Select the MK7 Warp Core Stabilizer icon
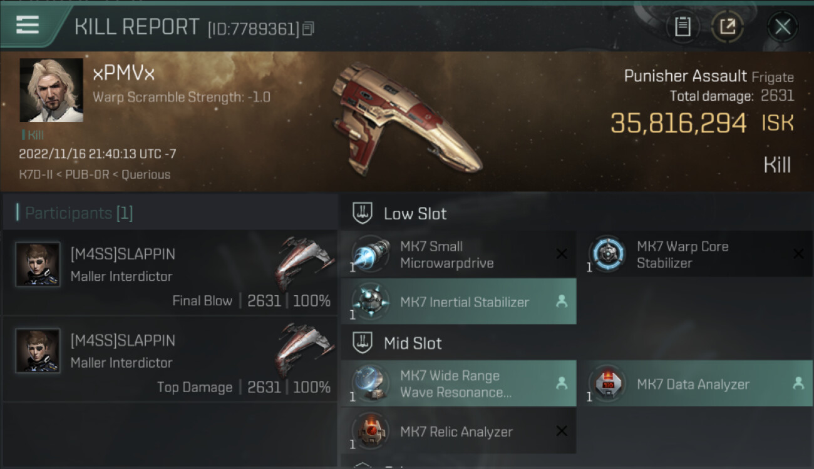Viewport: 814px width, 469px height. (607, 255)
